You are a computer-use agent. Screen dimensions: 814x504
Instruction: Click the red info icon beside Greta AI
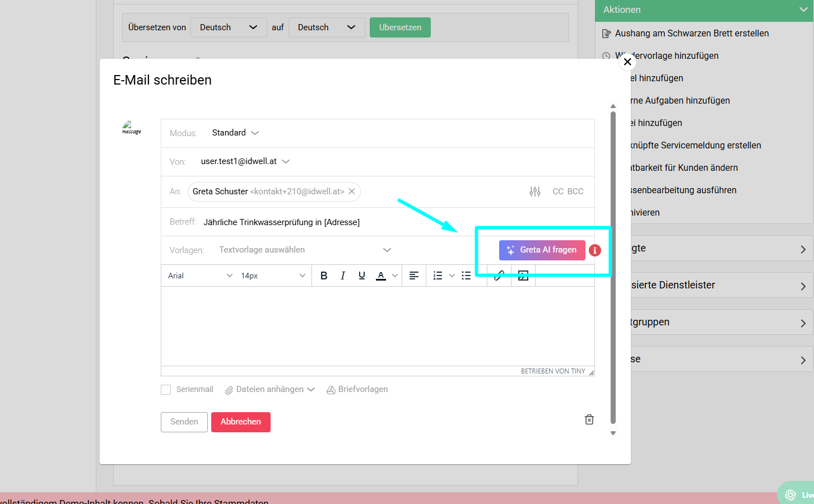point(595,250)
